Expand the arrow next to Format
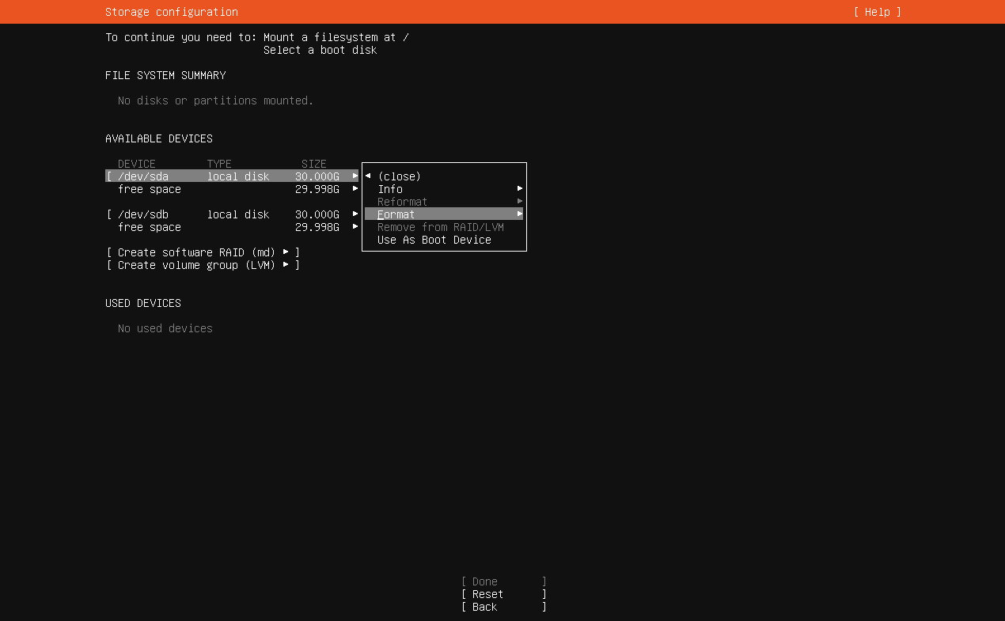This screenshot has height=621, width=1005. pyautogui.click(x=520, y=214)
